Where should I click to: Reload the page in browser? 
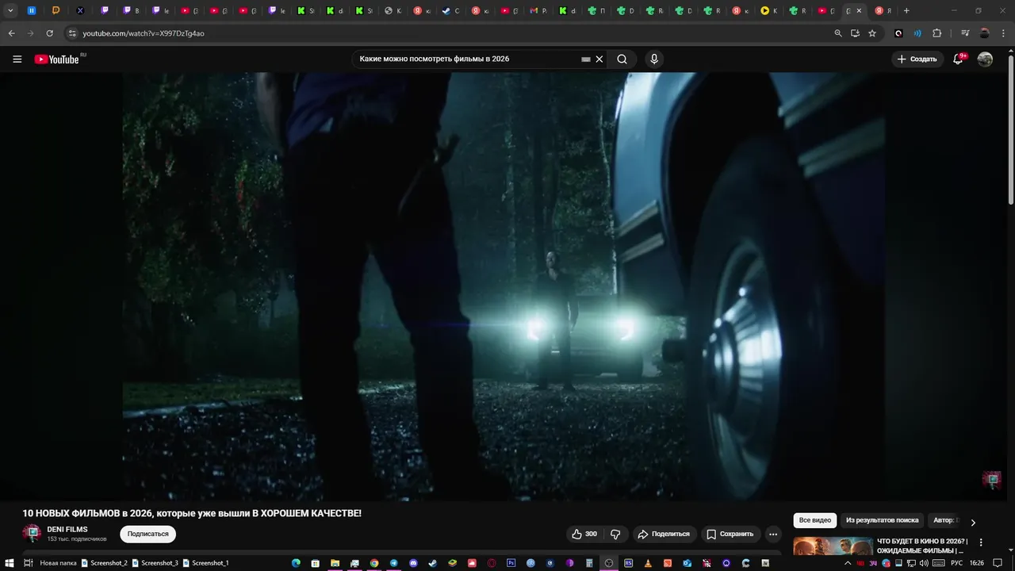[49, 33]
